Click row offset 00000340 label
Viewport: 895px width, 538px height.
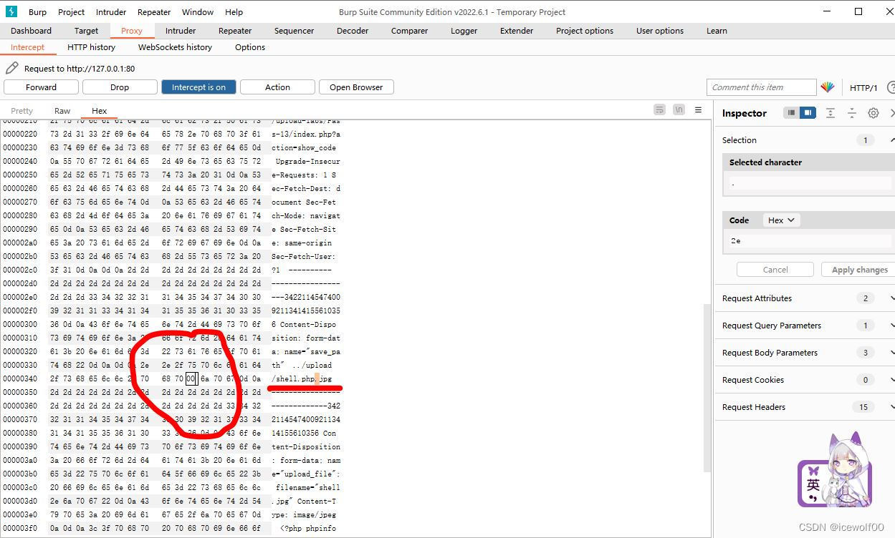tap(20, 378)
